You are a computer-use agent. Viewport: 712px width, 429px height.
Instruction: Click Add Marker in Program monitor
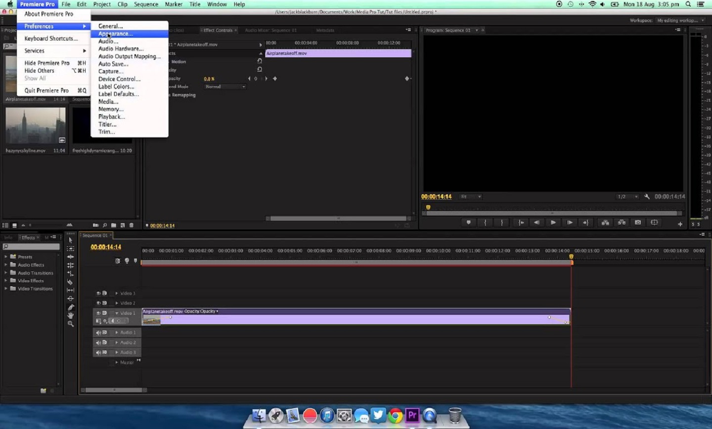coord(469,222)
